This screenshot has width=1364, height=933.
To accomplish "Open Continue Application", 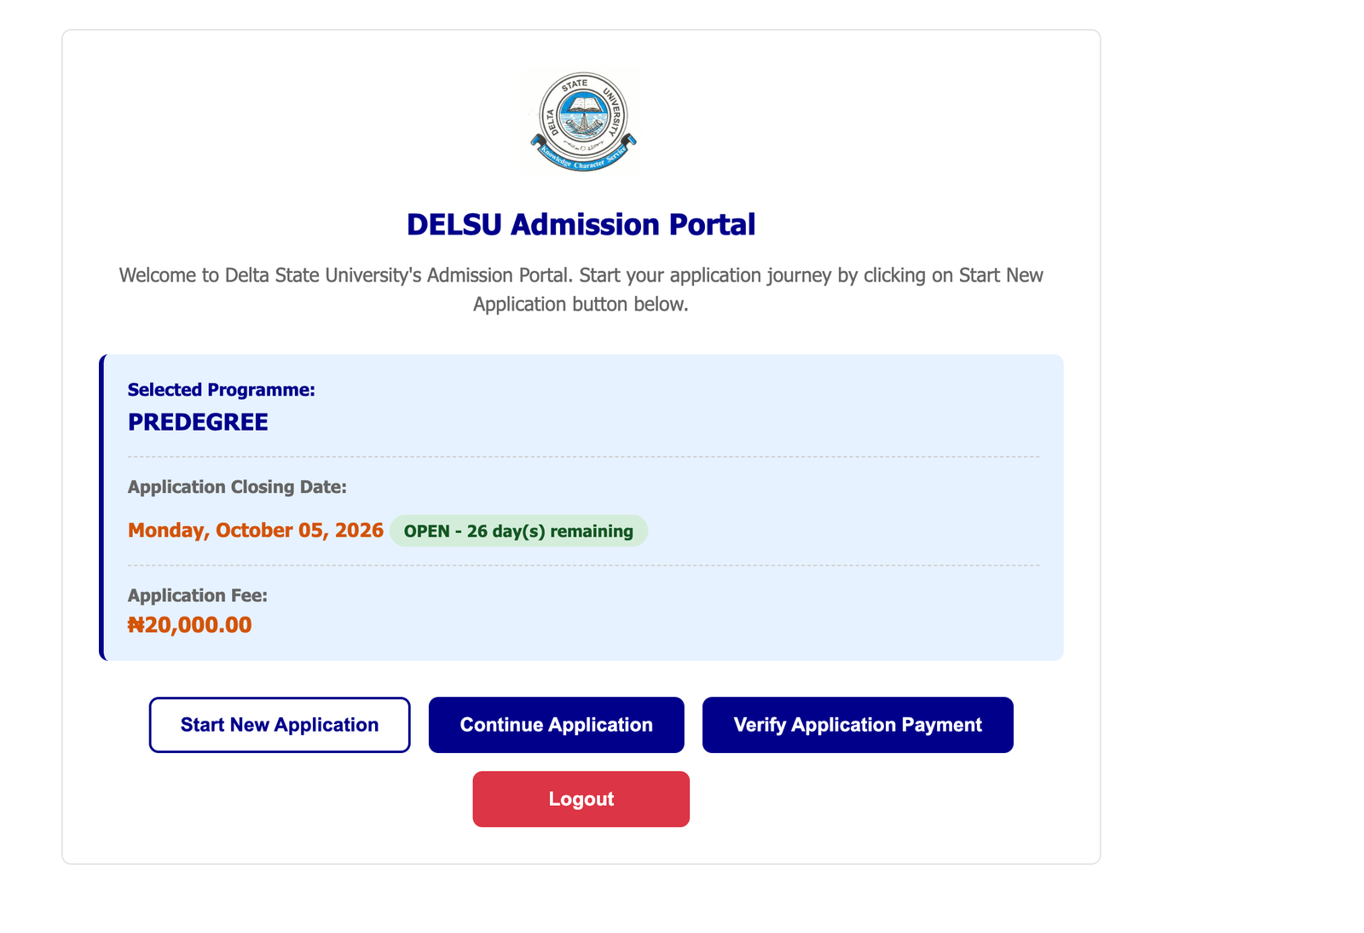I will pyautogui.click(x=556, y=725).
